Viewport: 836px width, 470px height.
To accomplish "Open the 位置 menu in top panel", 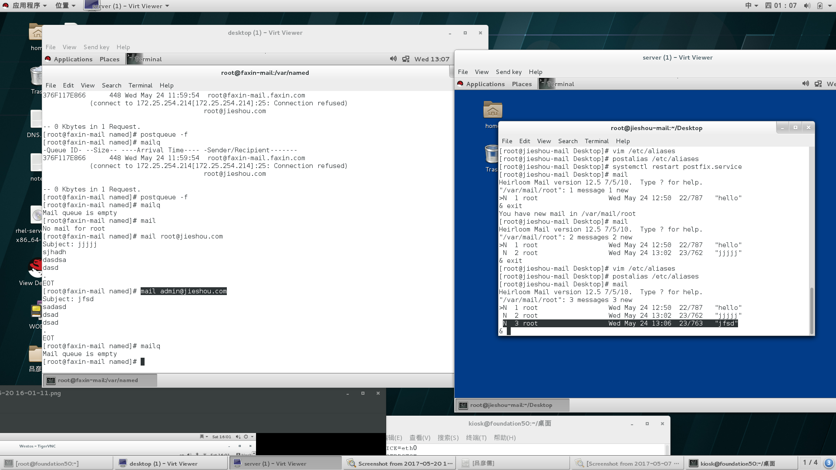I will pos(65,6).
